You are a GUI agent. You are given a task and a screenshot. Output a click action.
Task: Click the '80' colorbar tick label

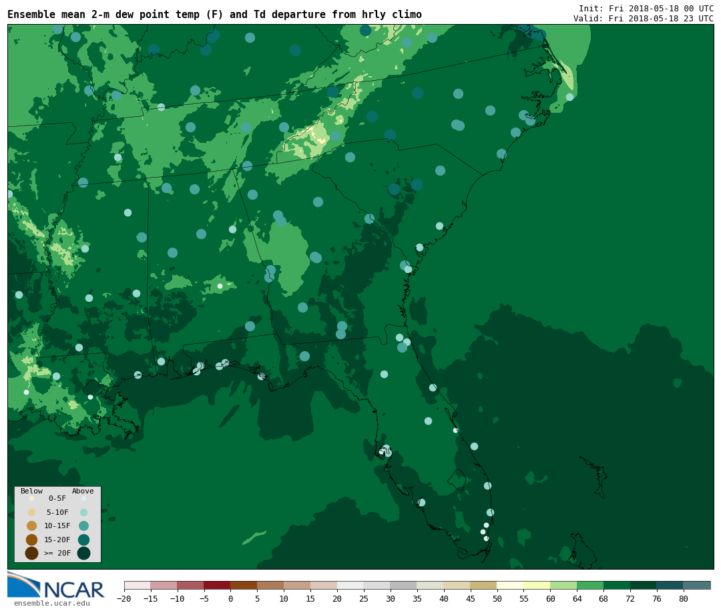[684, 598]
